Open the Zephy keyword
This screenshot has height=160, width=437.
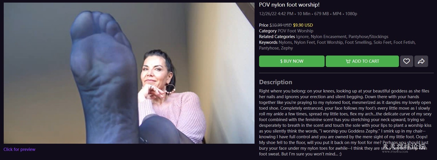pos(287,48)
